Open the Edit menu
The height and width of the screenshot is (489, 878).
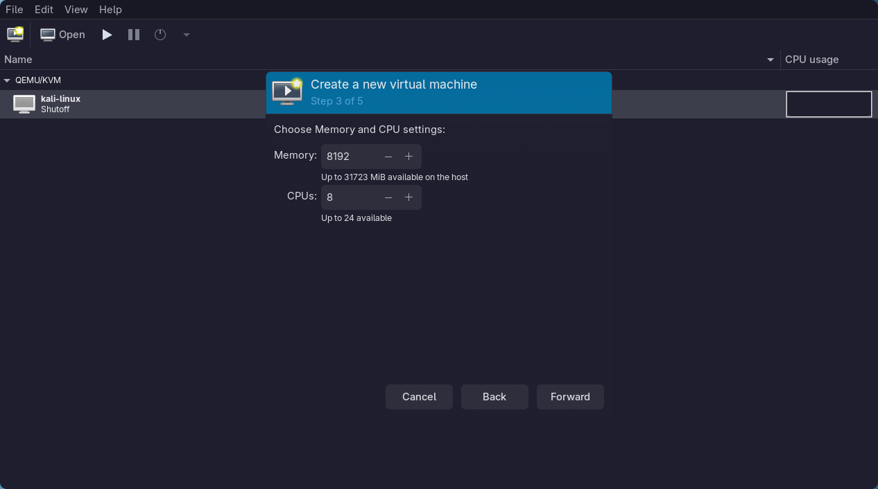[x=44, y=10]
